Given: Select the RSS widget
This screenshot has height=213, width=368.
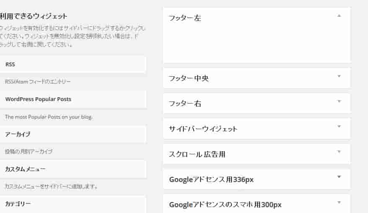Looking at the screenshot, I should (x=73, y=64).
